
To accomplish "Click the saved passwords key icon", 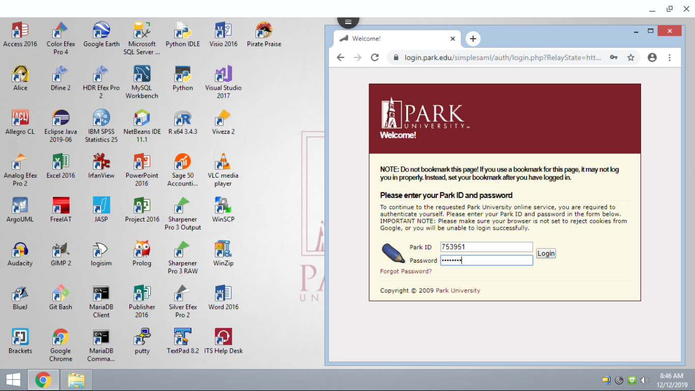I will [x=614, y=58].
